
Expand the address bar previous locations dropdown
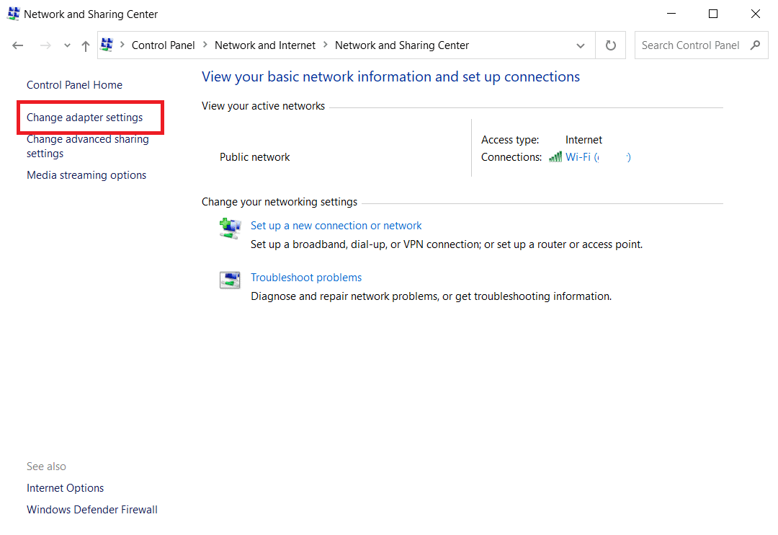tap(581, 45)
